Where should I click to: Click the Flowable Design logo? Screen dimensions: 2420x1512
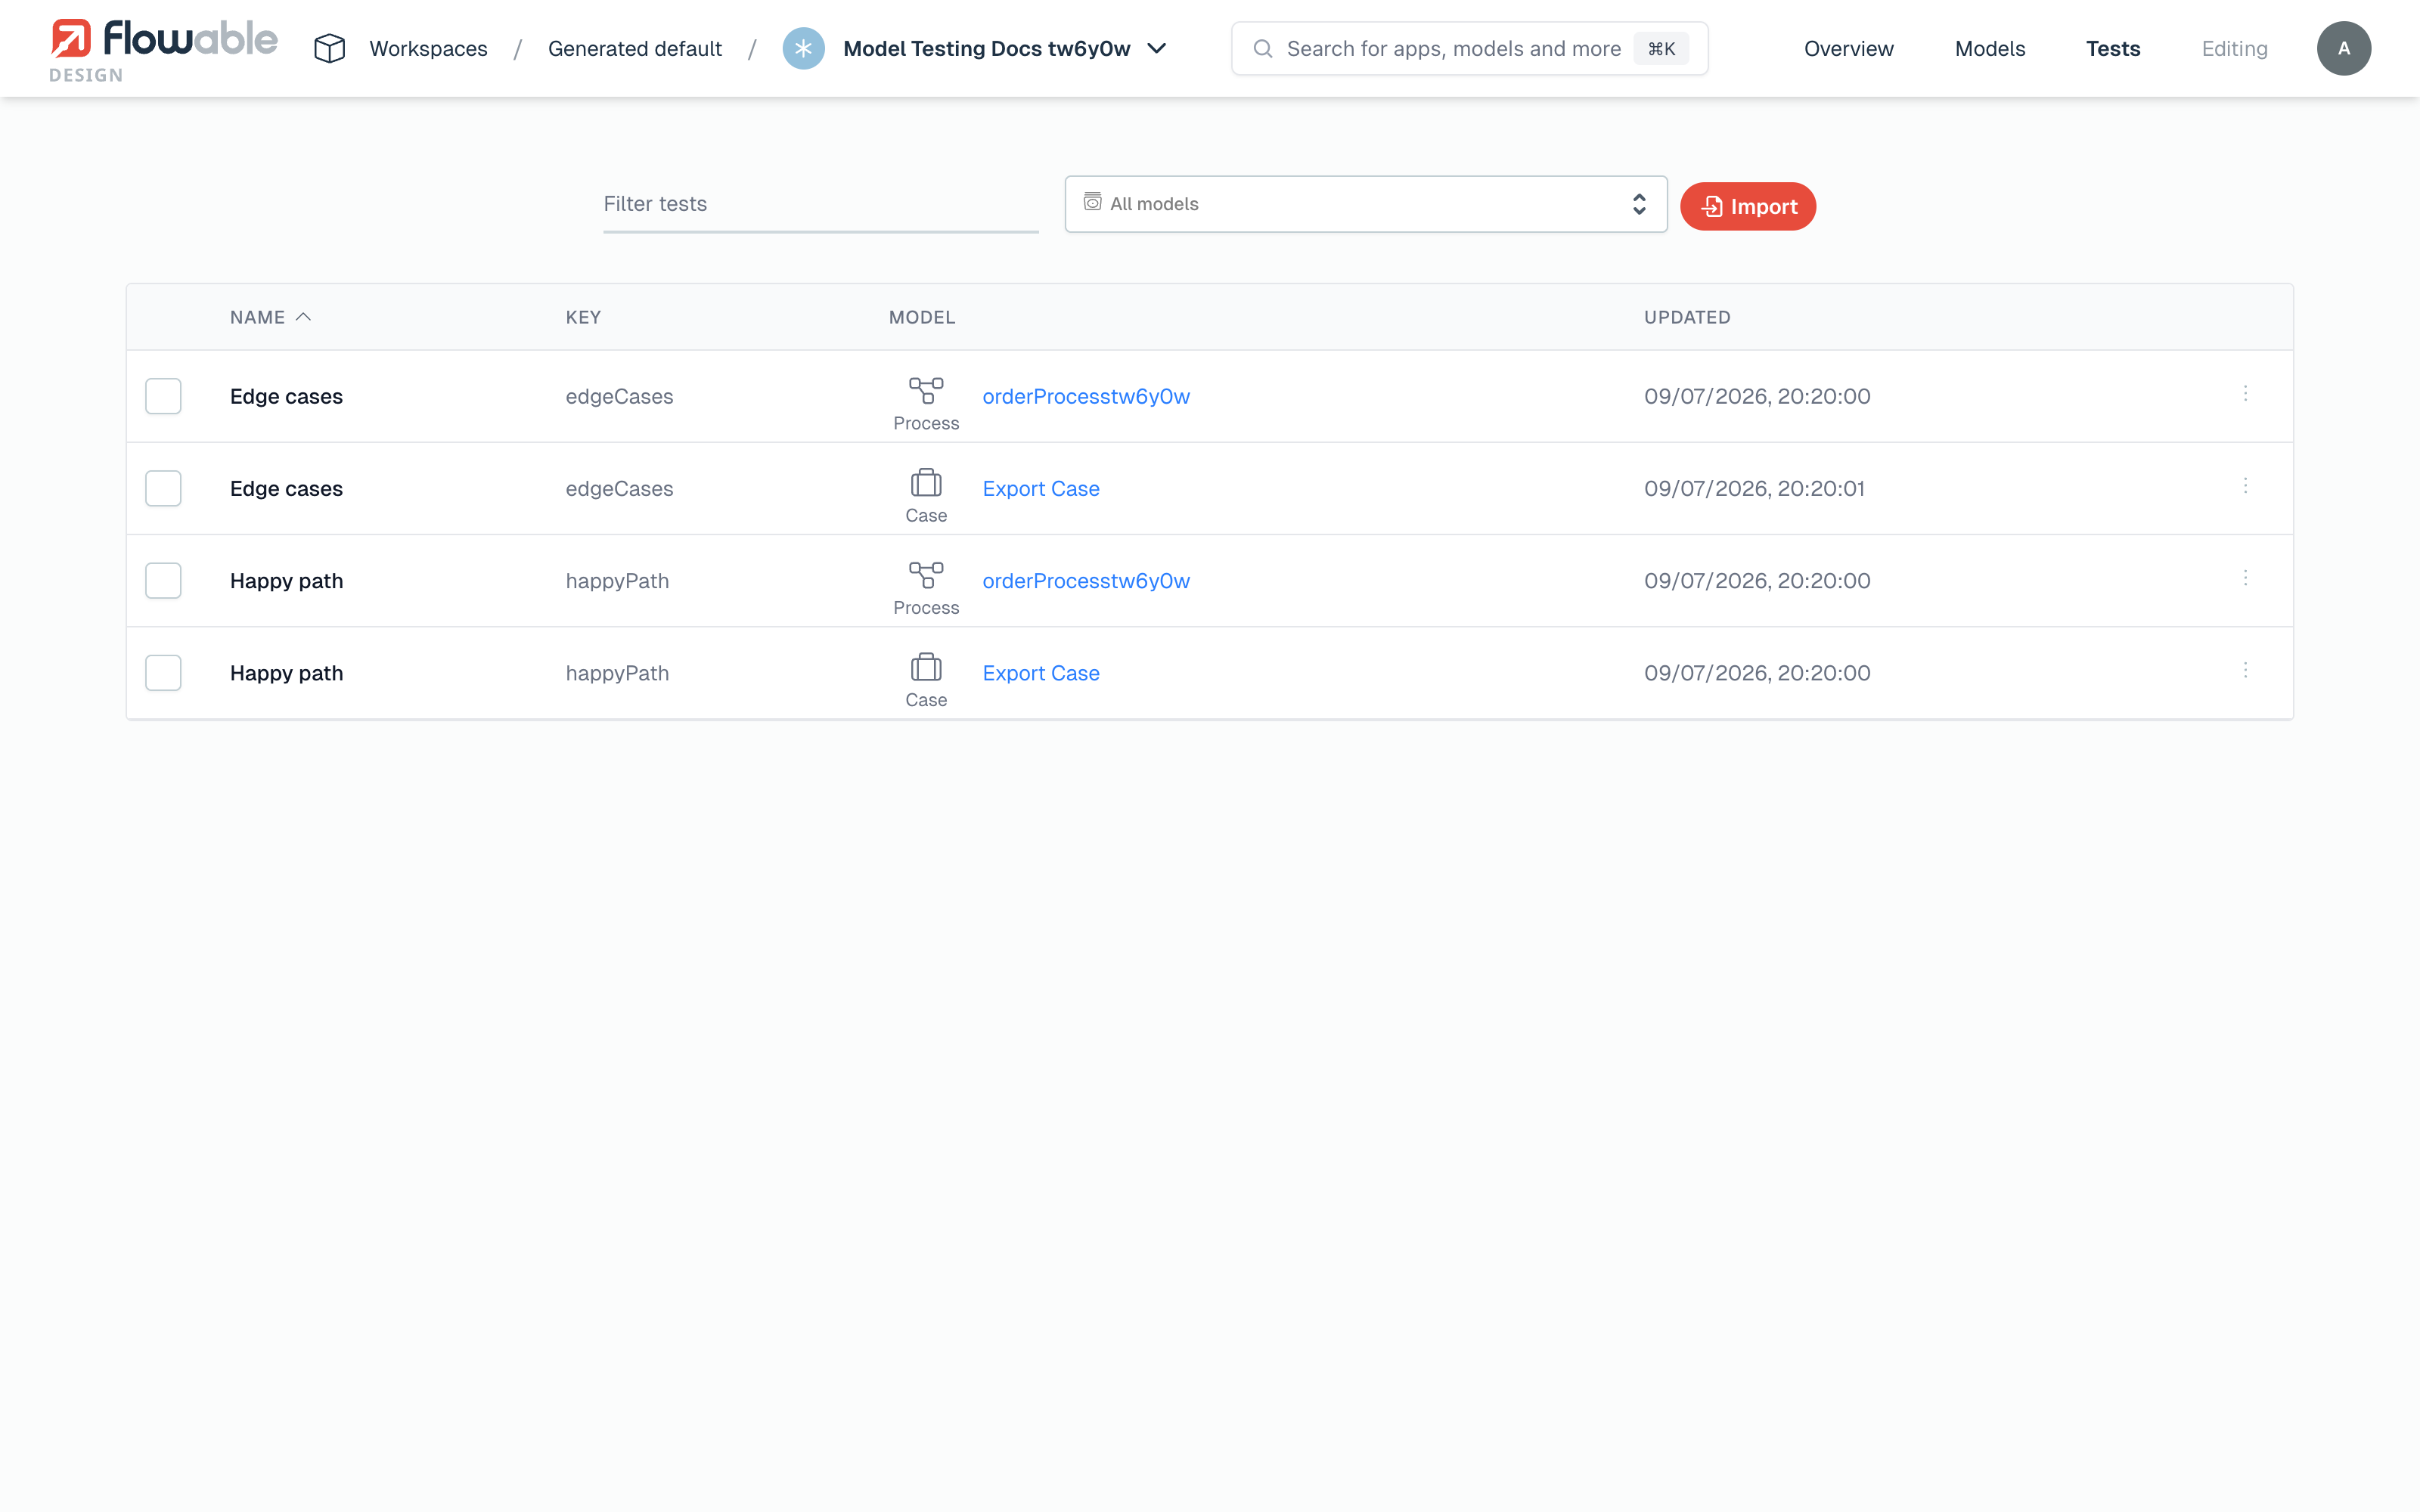164,50
